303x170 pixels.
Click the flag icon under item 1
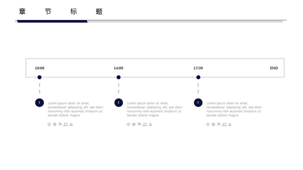(x=60, y=124)
